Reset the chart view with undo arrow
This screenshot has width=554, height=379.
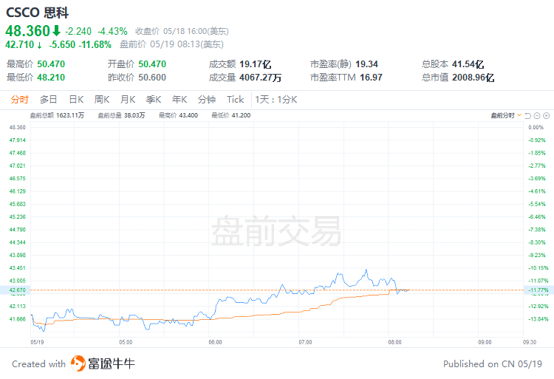tap(528, 115)
